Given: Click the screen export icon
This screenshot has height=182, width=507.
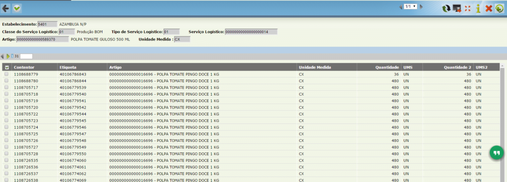Looking at the screenshot, I should [457, 8].
